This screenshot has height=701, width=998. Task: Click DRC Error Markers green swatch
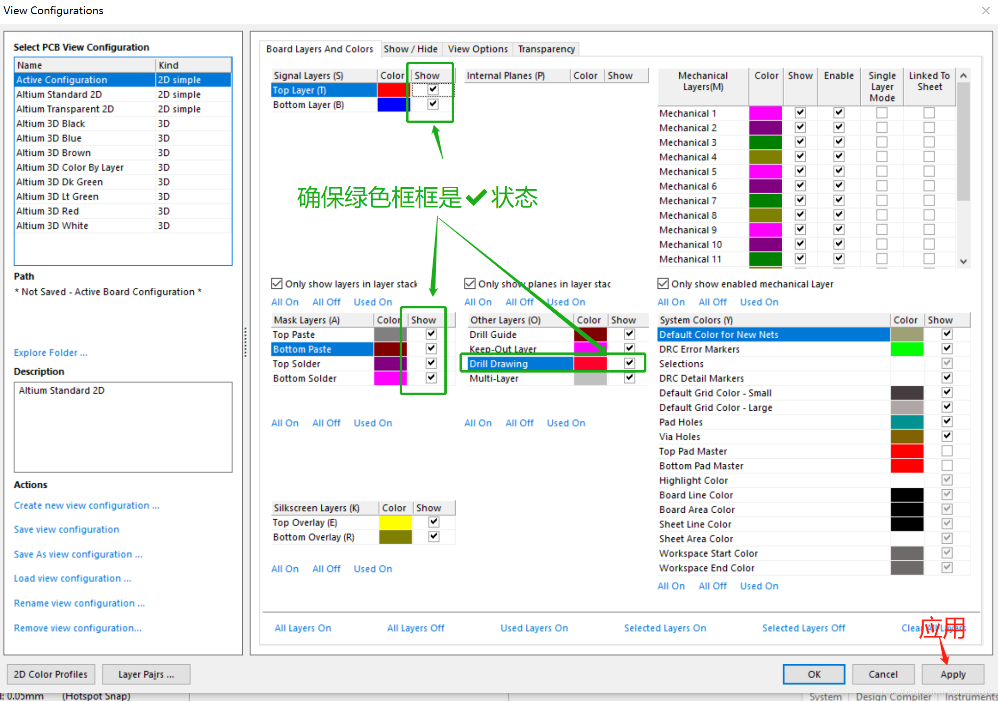click(x=907, y=349)
